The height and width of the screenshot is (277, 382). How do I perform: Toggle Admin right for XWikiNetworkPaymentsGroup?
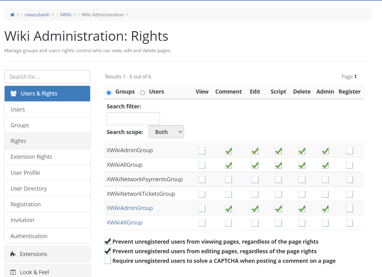(325, 179)
